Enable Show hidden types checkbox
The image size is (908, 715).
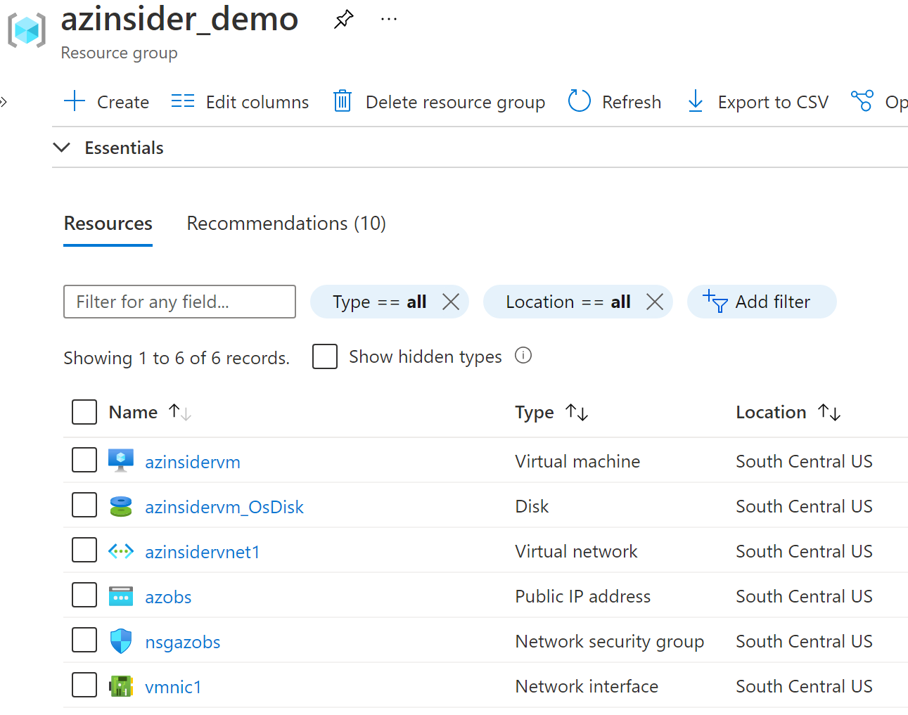point(325,356)
